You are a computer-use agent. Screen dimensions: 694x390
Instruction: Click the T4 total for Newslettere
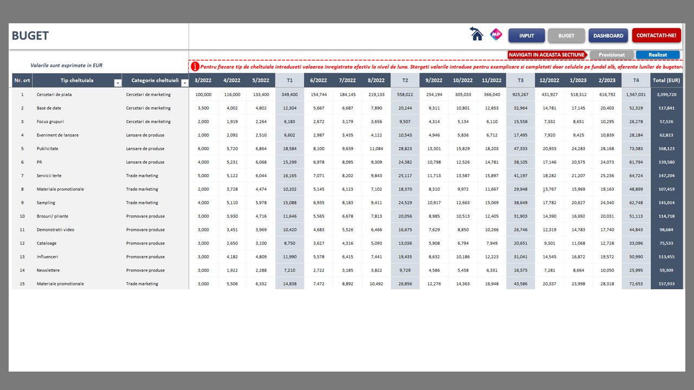pos(635,270)
